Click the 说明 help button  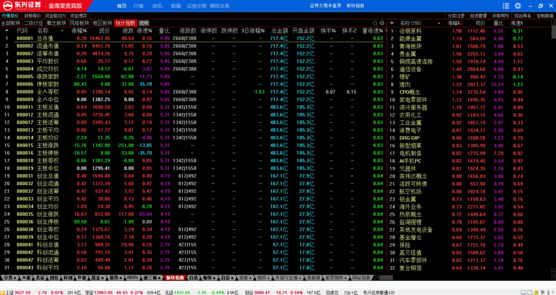[x=144, y=23]
